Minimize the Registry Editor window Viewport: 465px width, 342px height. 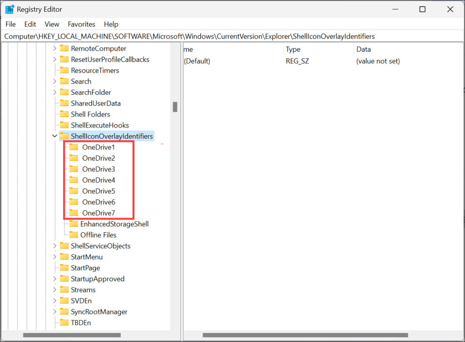(396, 9)
